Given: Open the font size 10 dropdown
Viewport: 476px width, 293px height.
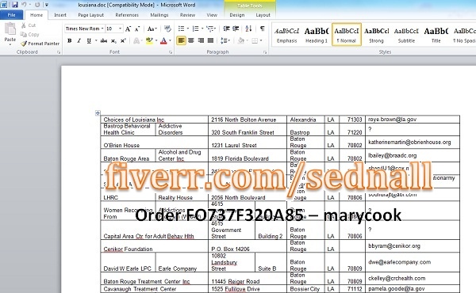Looking at the screenshot, I should pyautogui.click(x=121, y=29).
